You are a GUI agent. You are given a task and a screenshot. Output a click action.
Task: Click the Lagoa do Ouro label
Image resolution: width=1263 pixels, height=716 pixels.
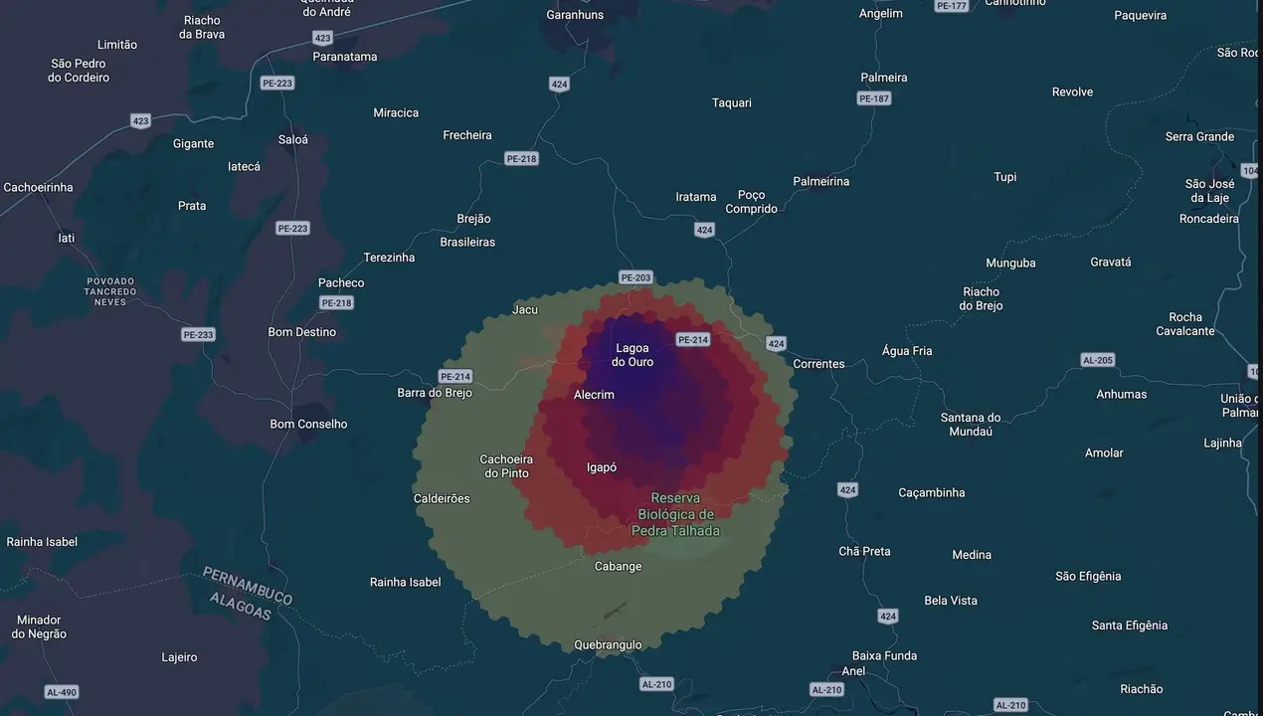[x=632, y=355]
